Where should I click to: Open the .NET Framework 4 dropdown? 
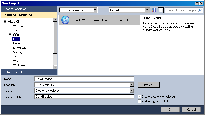[x=95, y=10]
